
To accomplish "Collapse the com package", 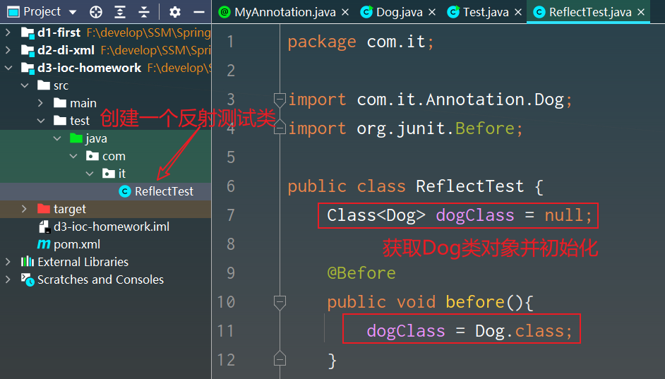I will tap(73, 156).
